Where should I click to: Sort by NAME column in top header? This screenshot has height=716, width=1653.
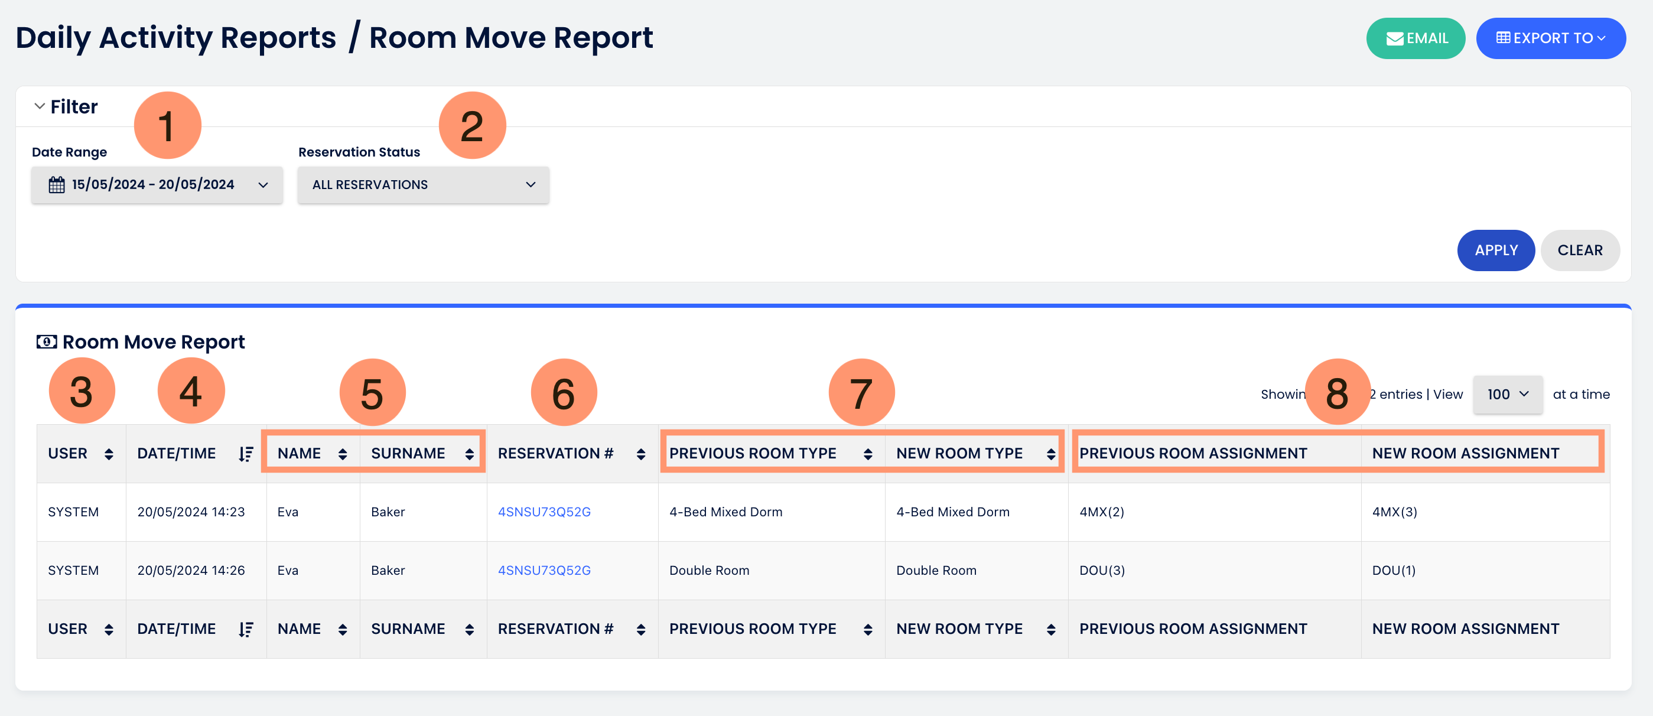342,454
